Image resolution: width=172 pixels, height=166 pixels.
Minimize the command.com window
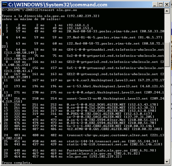coord(154,4)
